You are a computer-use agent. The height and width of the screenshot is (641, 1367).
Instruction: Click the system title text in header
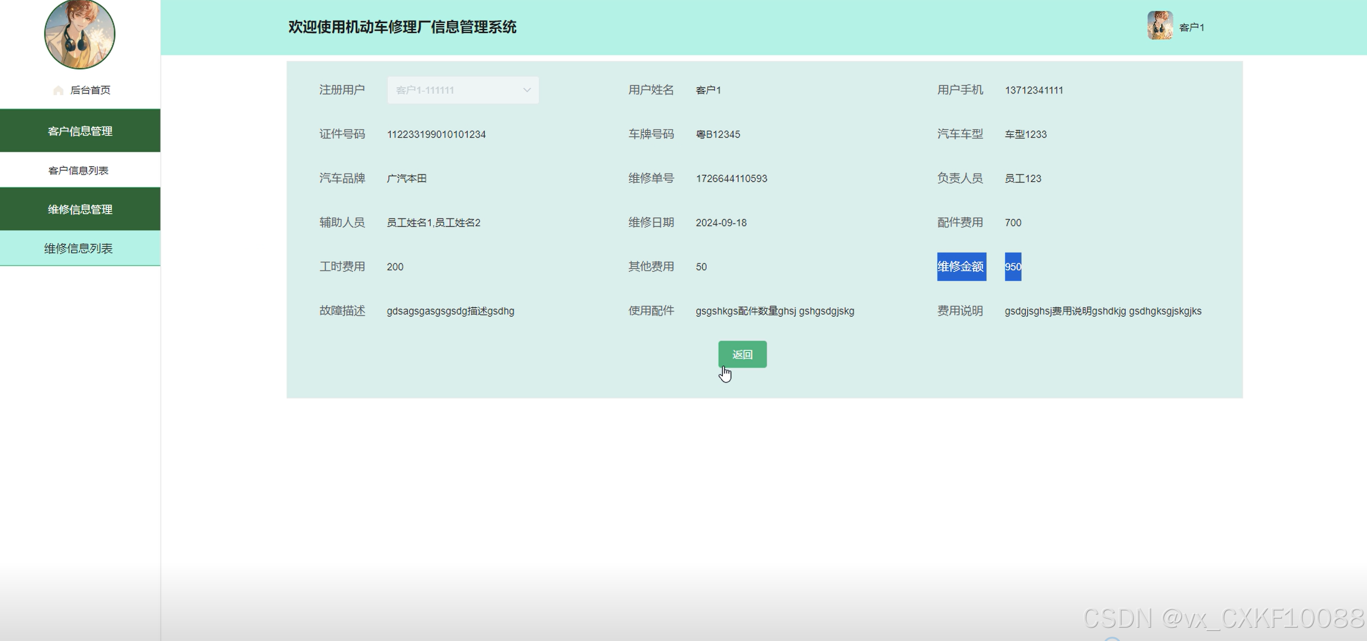[x=402, y=27]
